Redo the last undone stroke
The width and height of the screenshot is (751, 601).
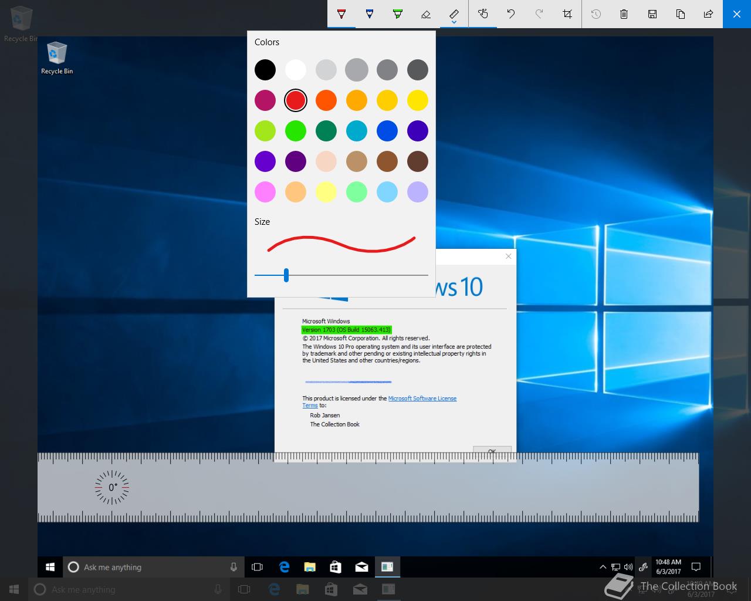click(x=539, y=14)
